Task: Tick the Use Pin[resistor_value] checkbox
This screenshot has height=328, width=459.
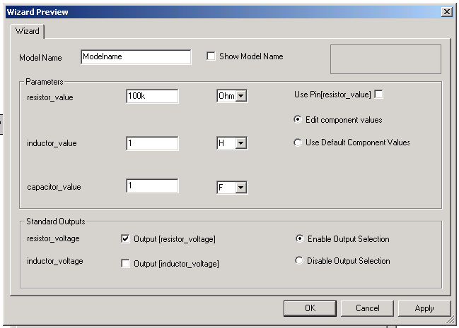Action: click(x=378, y=94)
